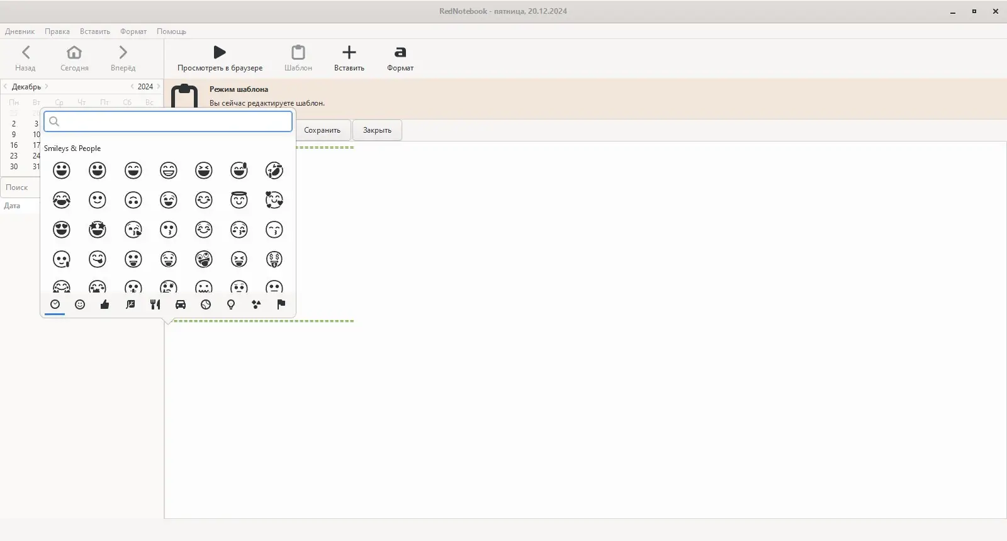Choose the squinting laughing emoji

(204, 170)
